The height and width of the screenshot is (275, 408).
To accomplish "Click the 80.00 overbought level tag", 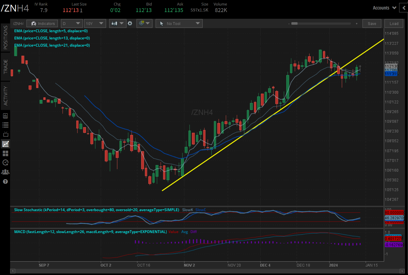I will pyautogui.click(x=394, y=213).
